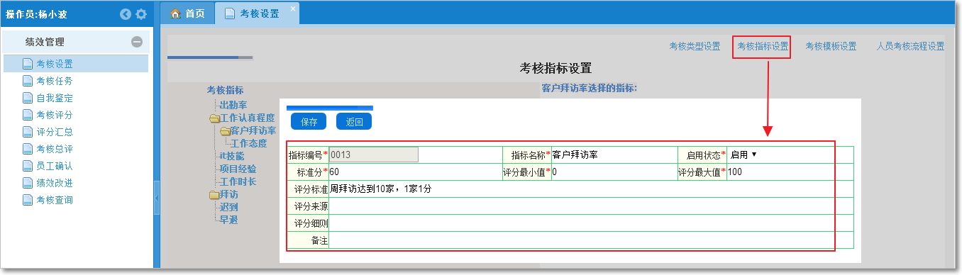Click the 备注 field
The width and height of the screenshot is (962, 275).
(591, 240)
